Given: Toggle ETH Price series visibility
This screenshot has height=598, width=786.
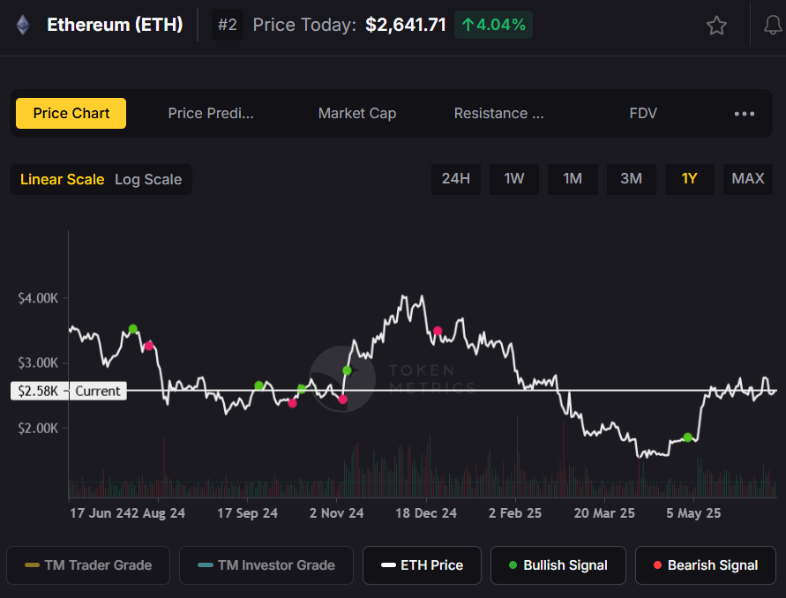Looking at the screenshot, I should click(x=422, y=565).
